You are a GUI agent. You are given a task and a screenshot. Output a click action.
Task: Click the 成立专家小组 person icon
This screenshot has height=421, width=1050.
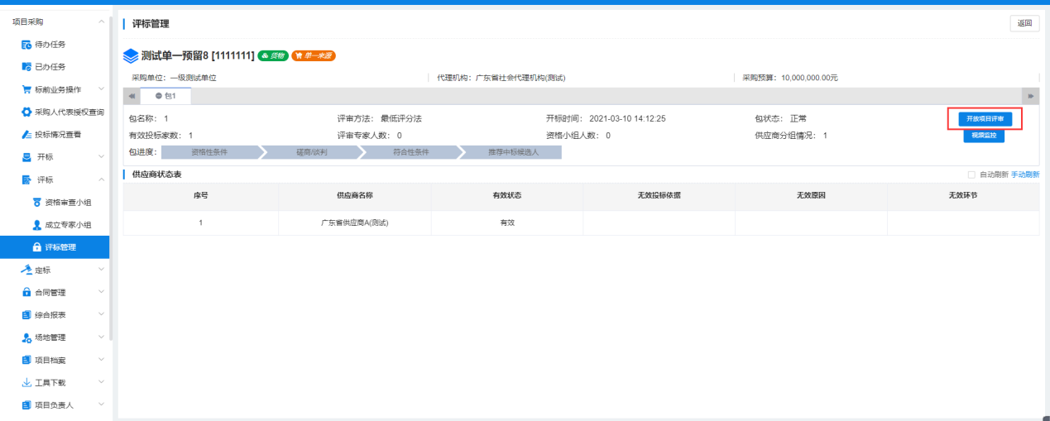(x=37, y=224)
